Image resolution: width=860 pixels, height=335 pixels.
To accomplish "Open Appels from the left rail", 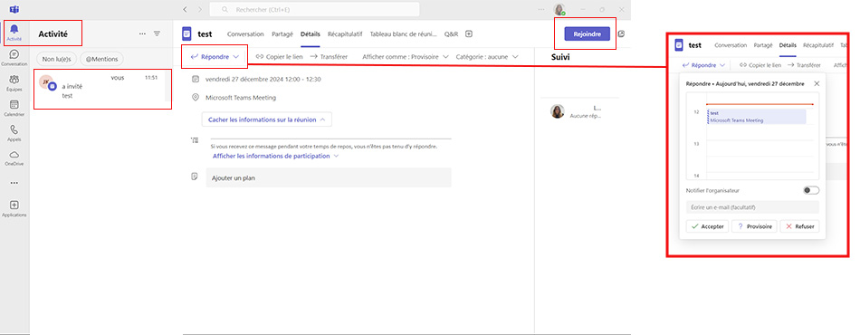I will tap(14, 133).
